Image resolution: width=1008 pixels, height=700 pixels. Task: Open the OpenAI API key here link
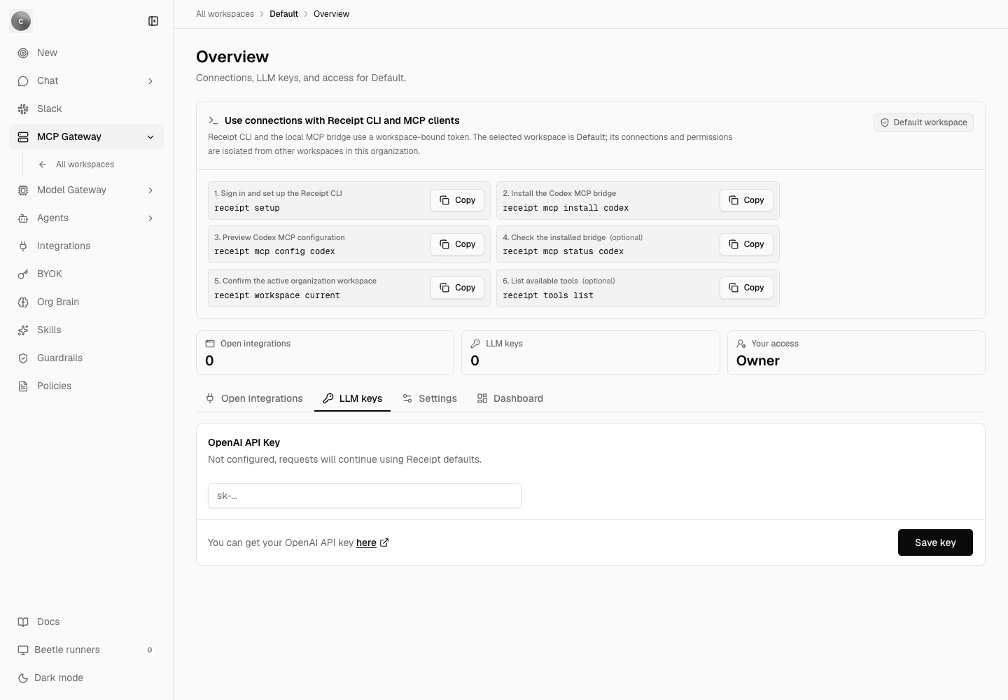click(366, 542)
